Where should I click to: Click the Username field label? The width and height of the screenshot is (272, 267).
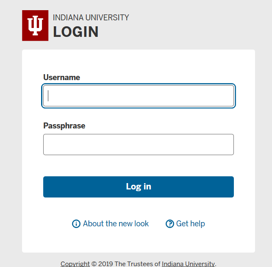(61, 78)
